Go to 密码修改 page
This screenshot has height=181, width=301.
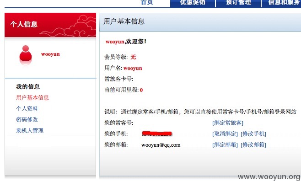coord(27,120)
